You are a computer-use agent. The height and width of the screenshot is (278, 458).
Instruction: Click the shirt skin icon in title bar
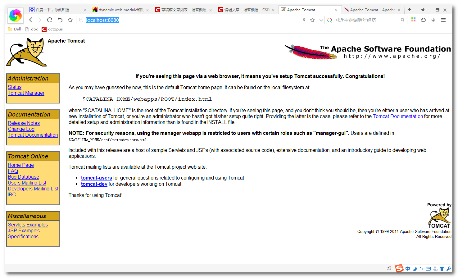pos(423,10)
